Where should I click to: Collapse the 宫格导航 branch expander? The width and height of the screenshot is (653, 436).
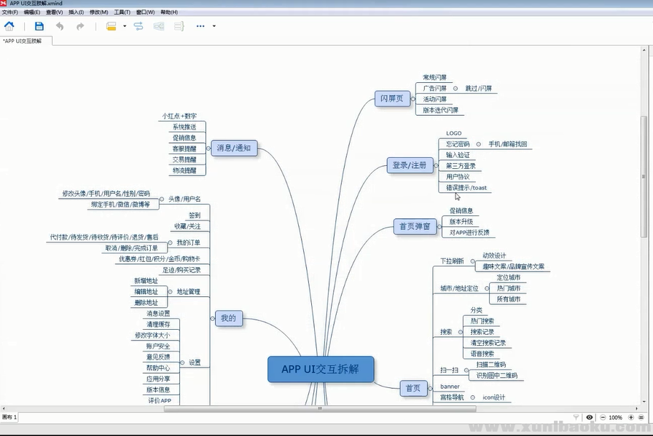click(x=473, y=397)
